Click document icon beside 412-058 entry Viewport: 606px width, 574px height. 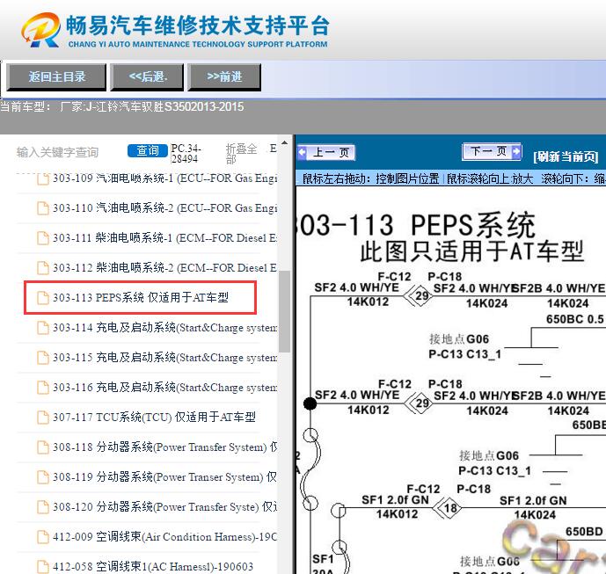coord(43,567)
